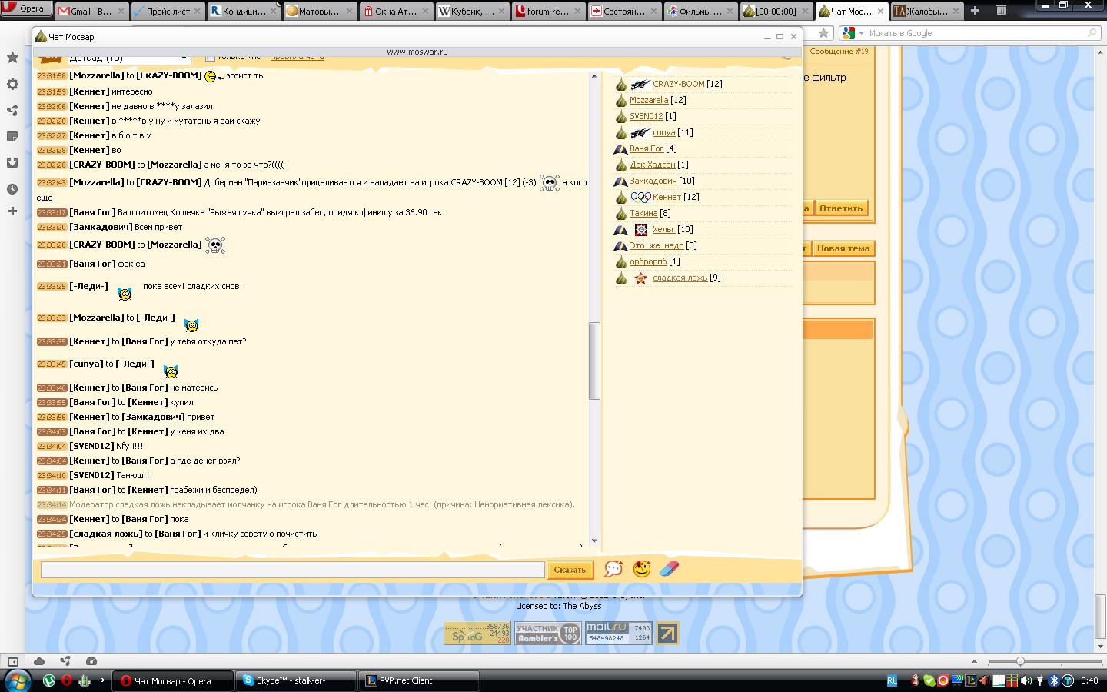Click Это_же_надо in the user list

click(657, 245)
